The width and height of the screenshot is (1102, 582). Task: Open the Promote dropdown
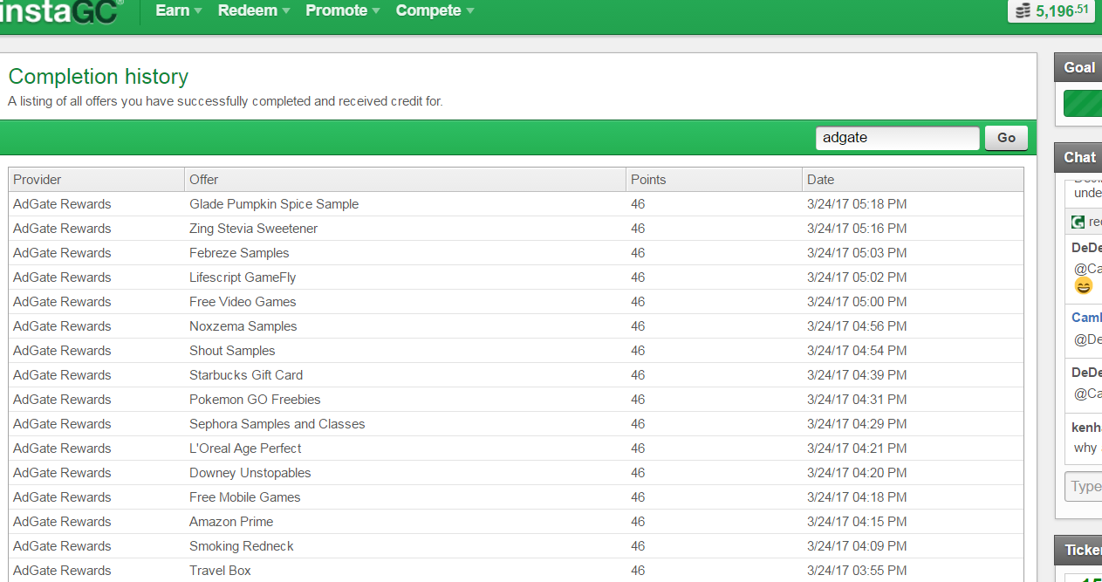(342, 10)
